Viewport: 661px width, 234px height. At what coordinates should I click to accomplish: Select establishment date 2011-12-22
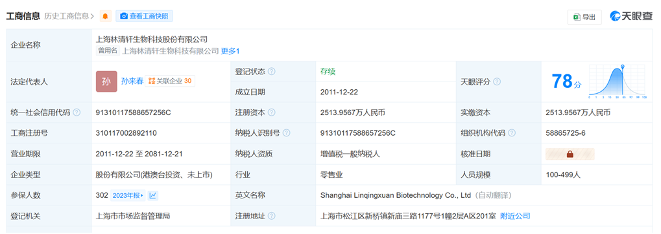339,92
